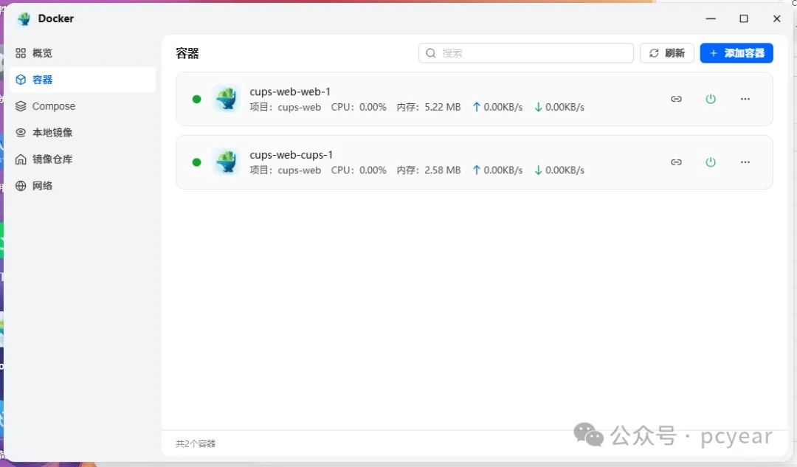Click upload arrow icon of cups-web-cups-1

point(476,170)
